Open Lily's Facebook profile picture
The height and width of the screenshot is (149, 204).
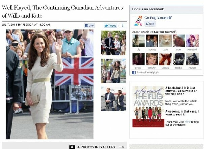[x=138, y=41]
